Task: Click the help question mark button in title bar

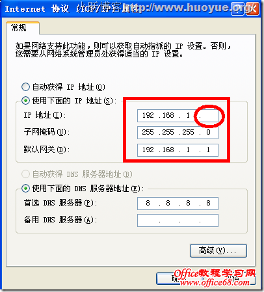Action: 237,9
